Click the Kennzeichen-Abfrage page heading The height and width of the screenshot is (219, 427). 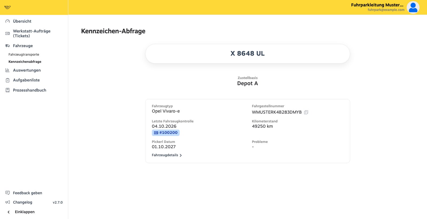pyautogui.click(x=113, y=31)
